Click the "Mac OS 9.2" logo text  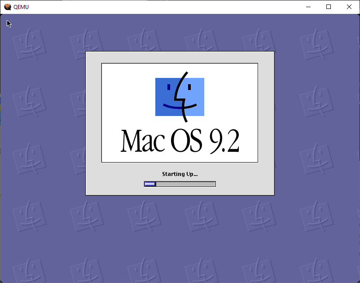(x=180, y=141)
